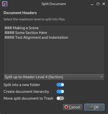Viewport: 108px width, 114px height.
Task: Click the Move split document to Trash label
Action: (x=28, y=98)
